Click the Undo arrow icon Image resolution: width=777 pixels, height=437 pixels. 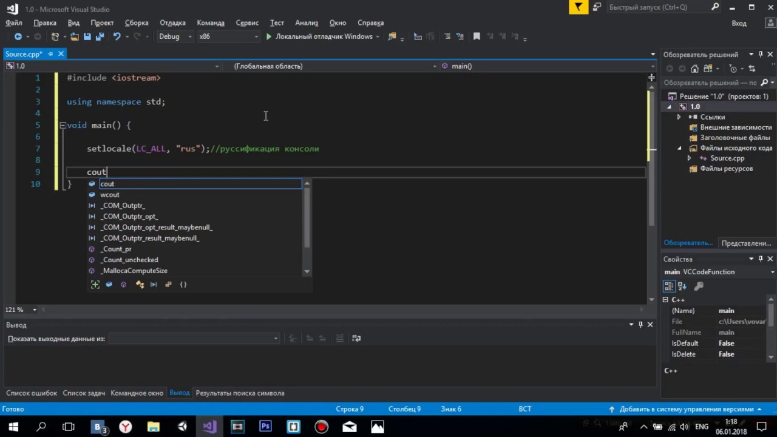click(117, 36)
